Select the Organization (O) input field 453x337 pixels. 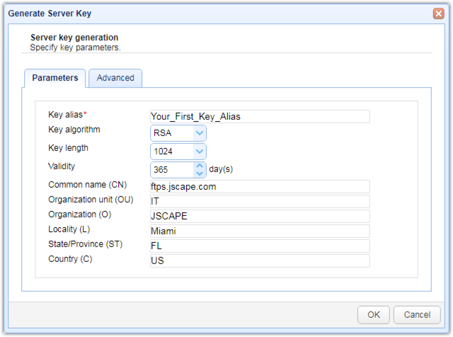click(260, 217)
